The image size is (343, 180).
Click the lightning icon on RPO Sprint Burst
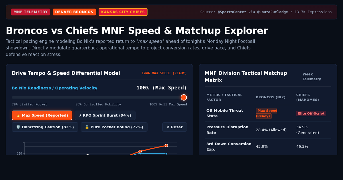[x=80, y=115]
